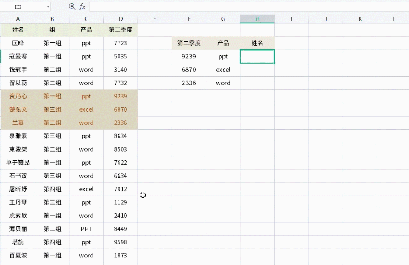
Task: Select the name cell 石书双
Action: tap(18, 176)
